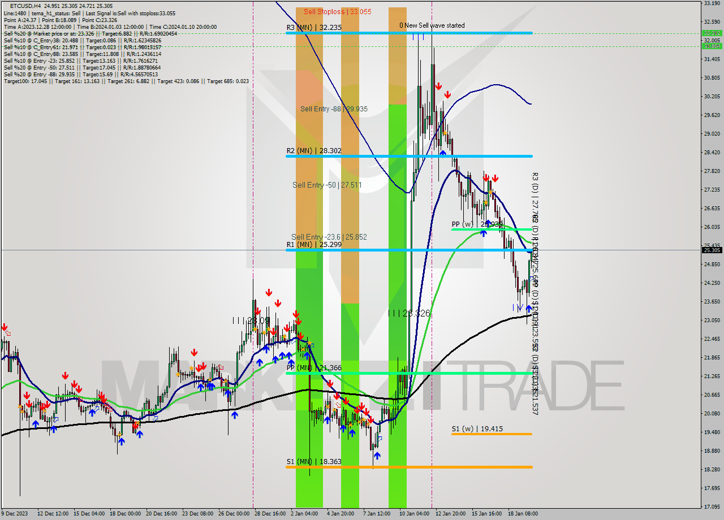Click the 'R2 (MN) | 28.302' pivot label
The width and height of the screenshot is (724, 520).
[313, 151]
